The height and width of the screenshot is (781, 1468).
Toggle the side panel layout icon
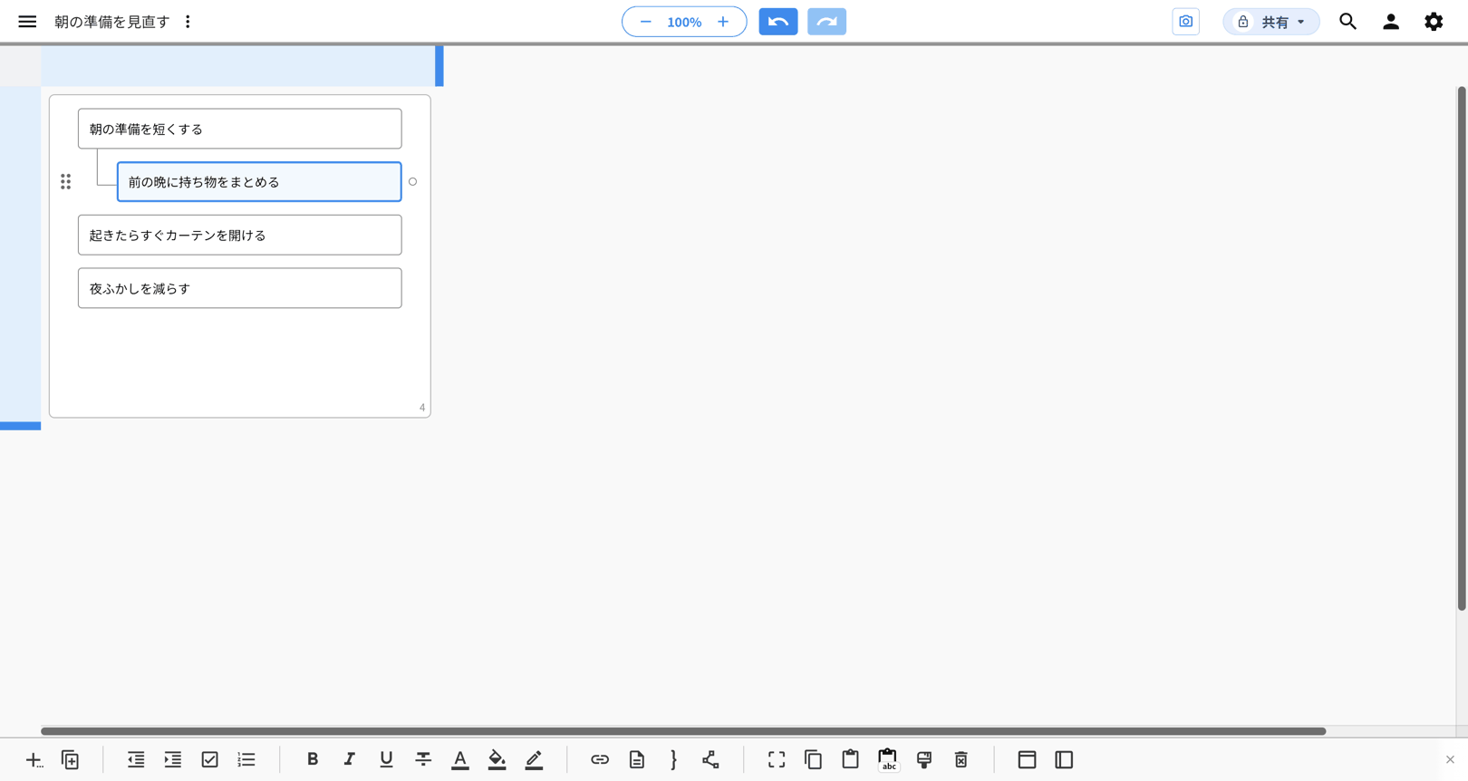click(x=1064, y=759)
